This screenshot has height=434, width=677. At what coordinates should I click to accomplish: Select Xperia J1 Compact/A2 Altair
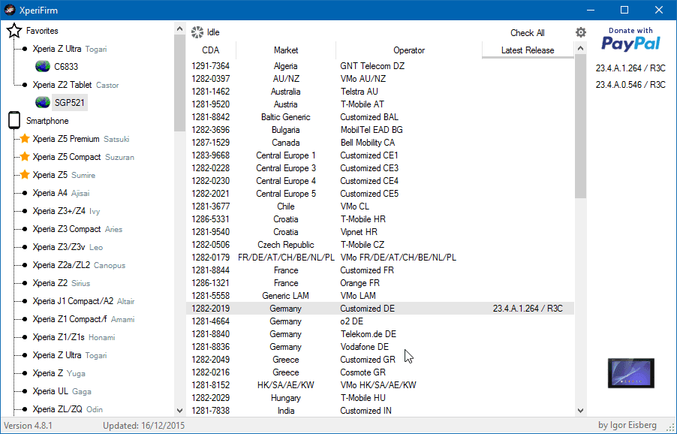[x=83, y=301]
